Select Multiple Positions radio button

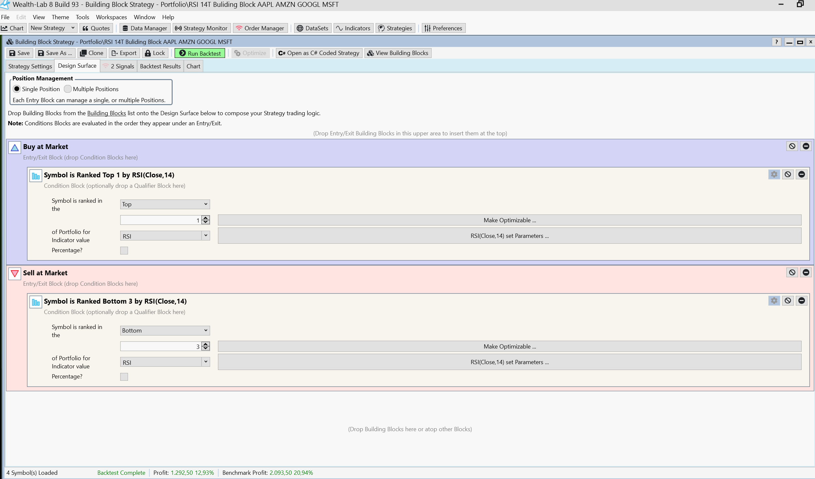click(68, 89)
